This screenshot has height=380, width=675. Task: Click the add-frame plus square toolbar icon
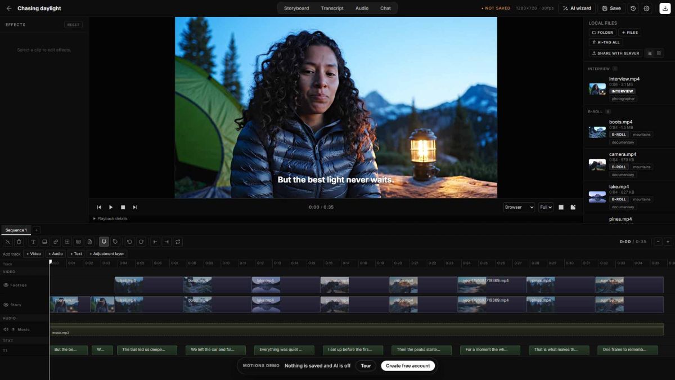click(67, 242)
